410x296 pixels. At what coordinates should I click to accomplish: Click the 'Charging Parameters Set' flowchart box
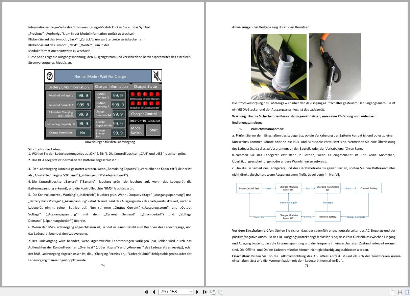pyautogui.click(x=327, y=188)
